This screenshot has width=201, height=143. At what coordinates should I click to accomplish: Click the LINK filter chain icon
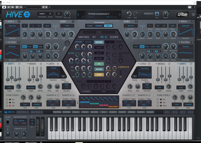(67, 43)
